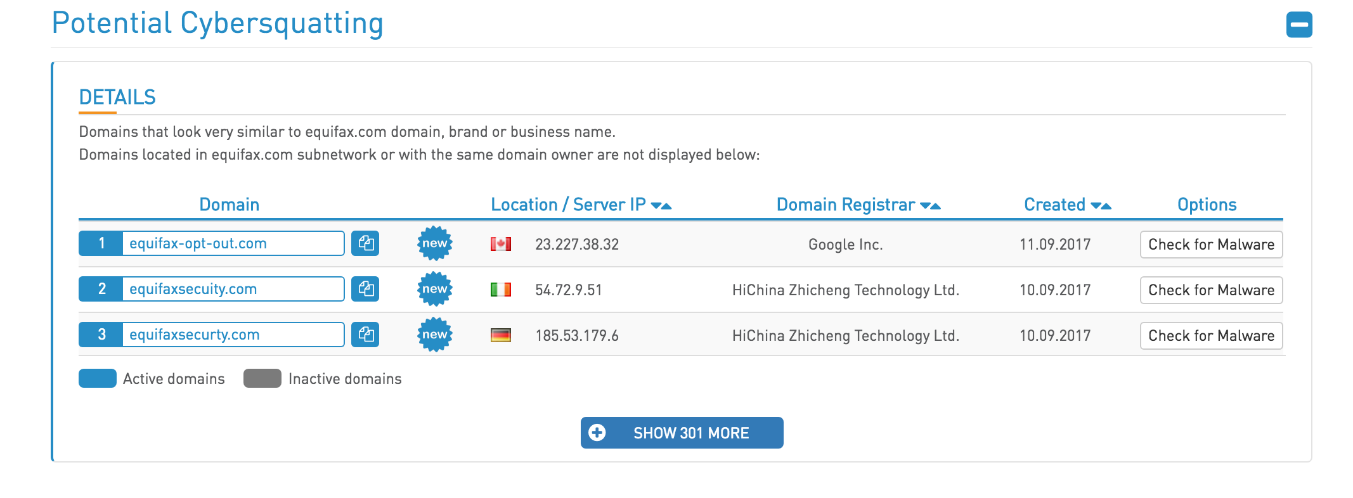Click row number 3 badge
The height and width of the screenshot is (498, 1353).
[x=101, y=335]
